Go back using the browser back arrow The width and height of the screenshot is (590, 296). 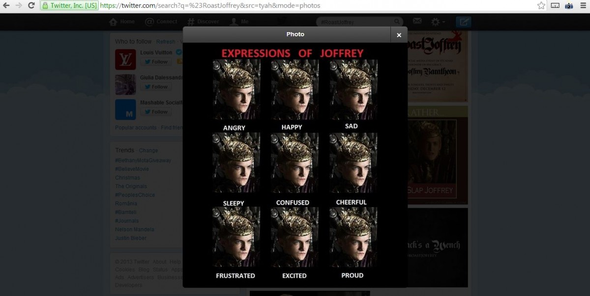click(x=6, y=5)
